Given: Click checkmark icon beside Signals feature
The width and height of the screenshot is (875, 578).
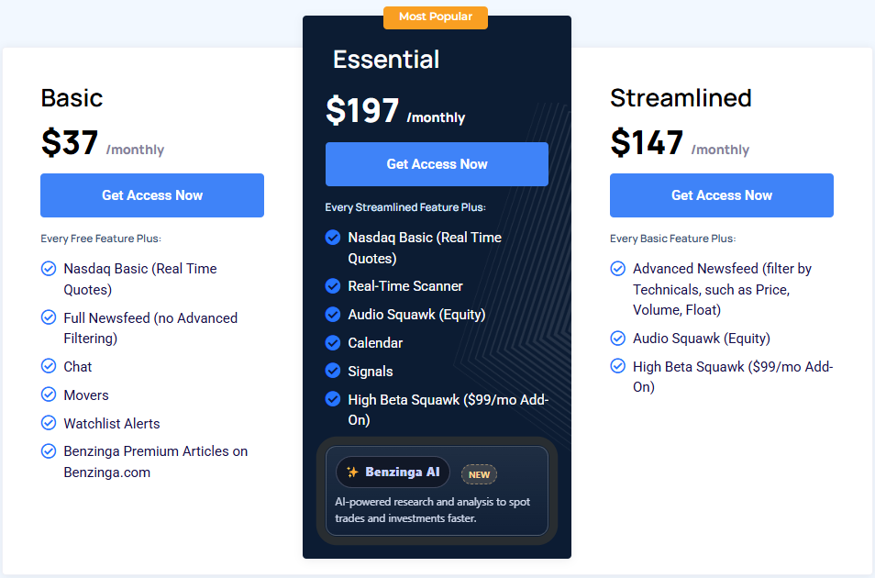Looking at the screenshot, I should click(x=333, y=372).
